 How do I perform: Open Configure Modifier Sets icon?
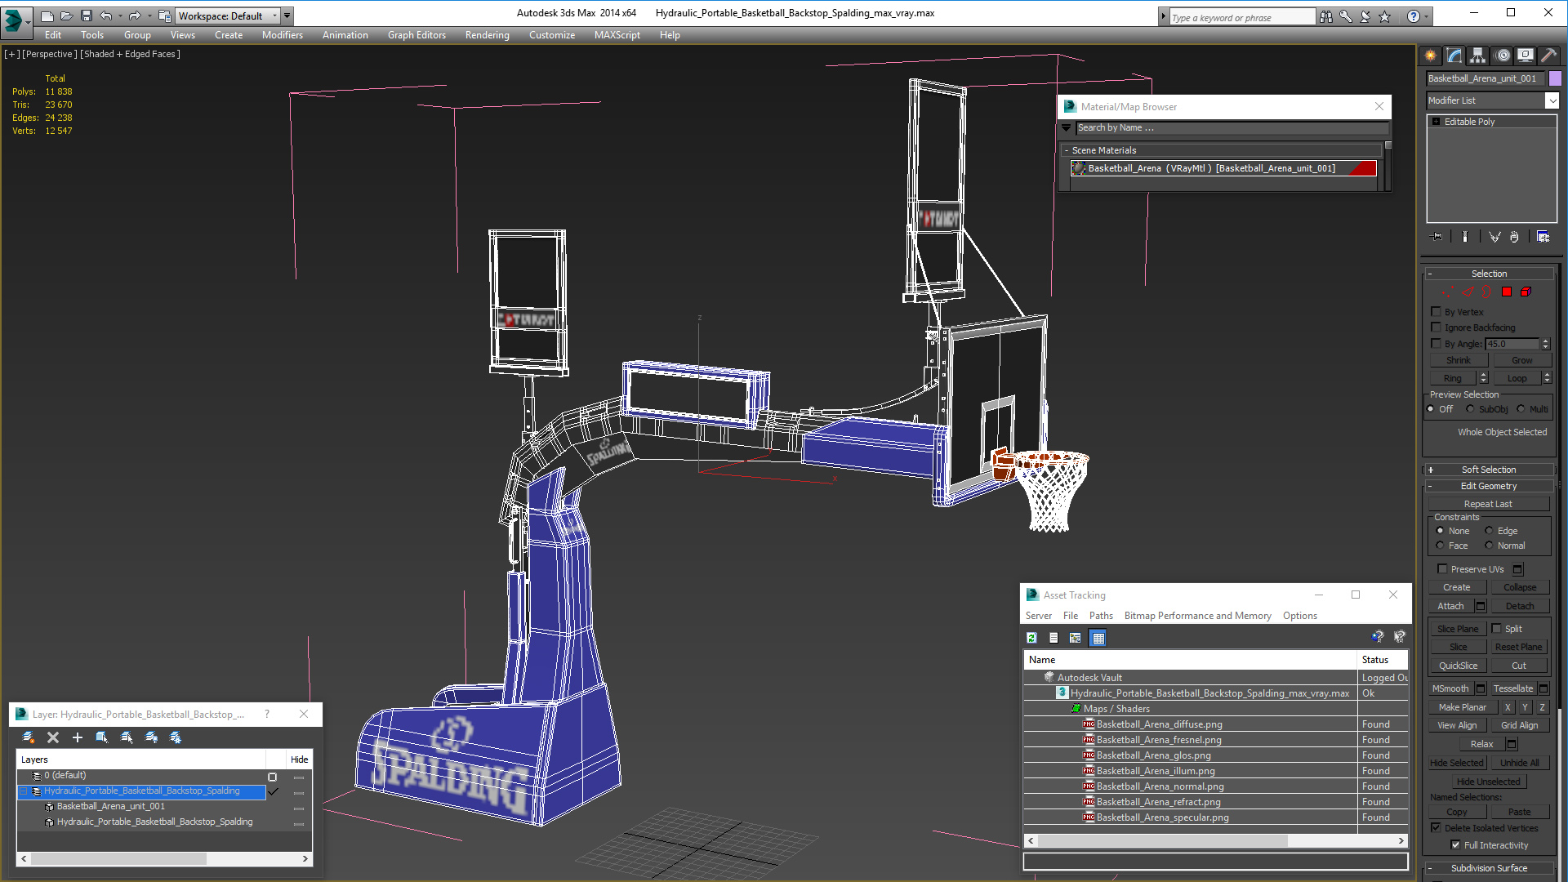click(x=1543, y=237)
